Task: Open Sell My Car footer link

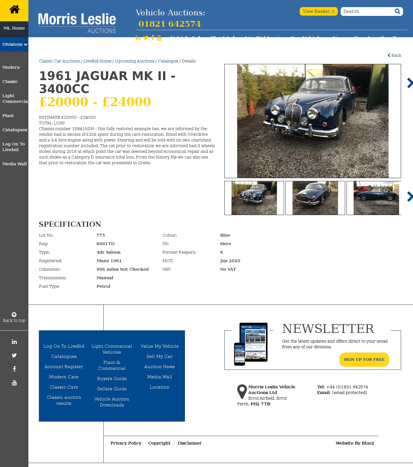Action: pos(160,356)
